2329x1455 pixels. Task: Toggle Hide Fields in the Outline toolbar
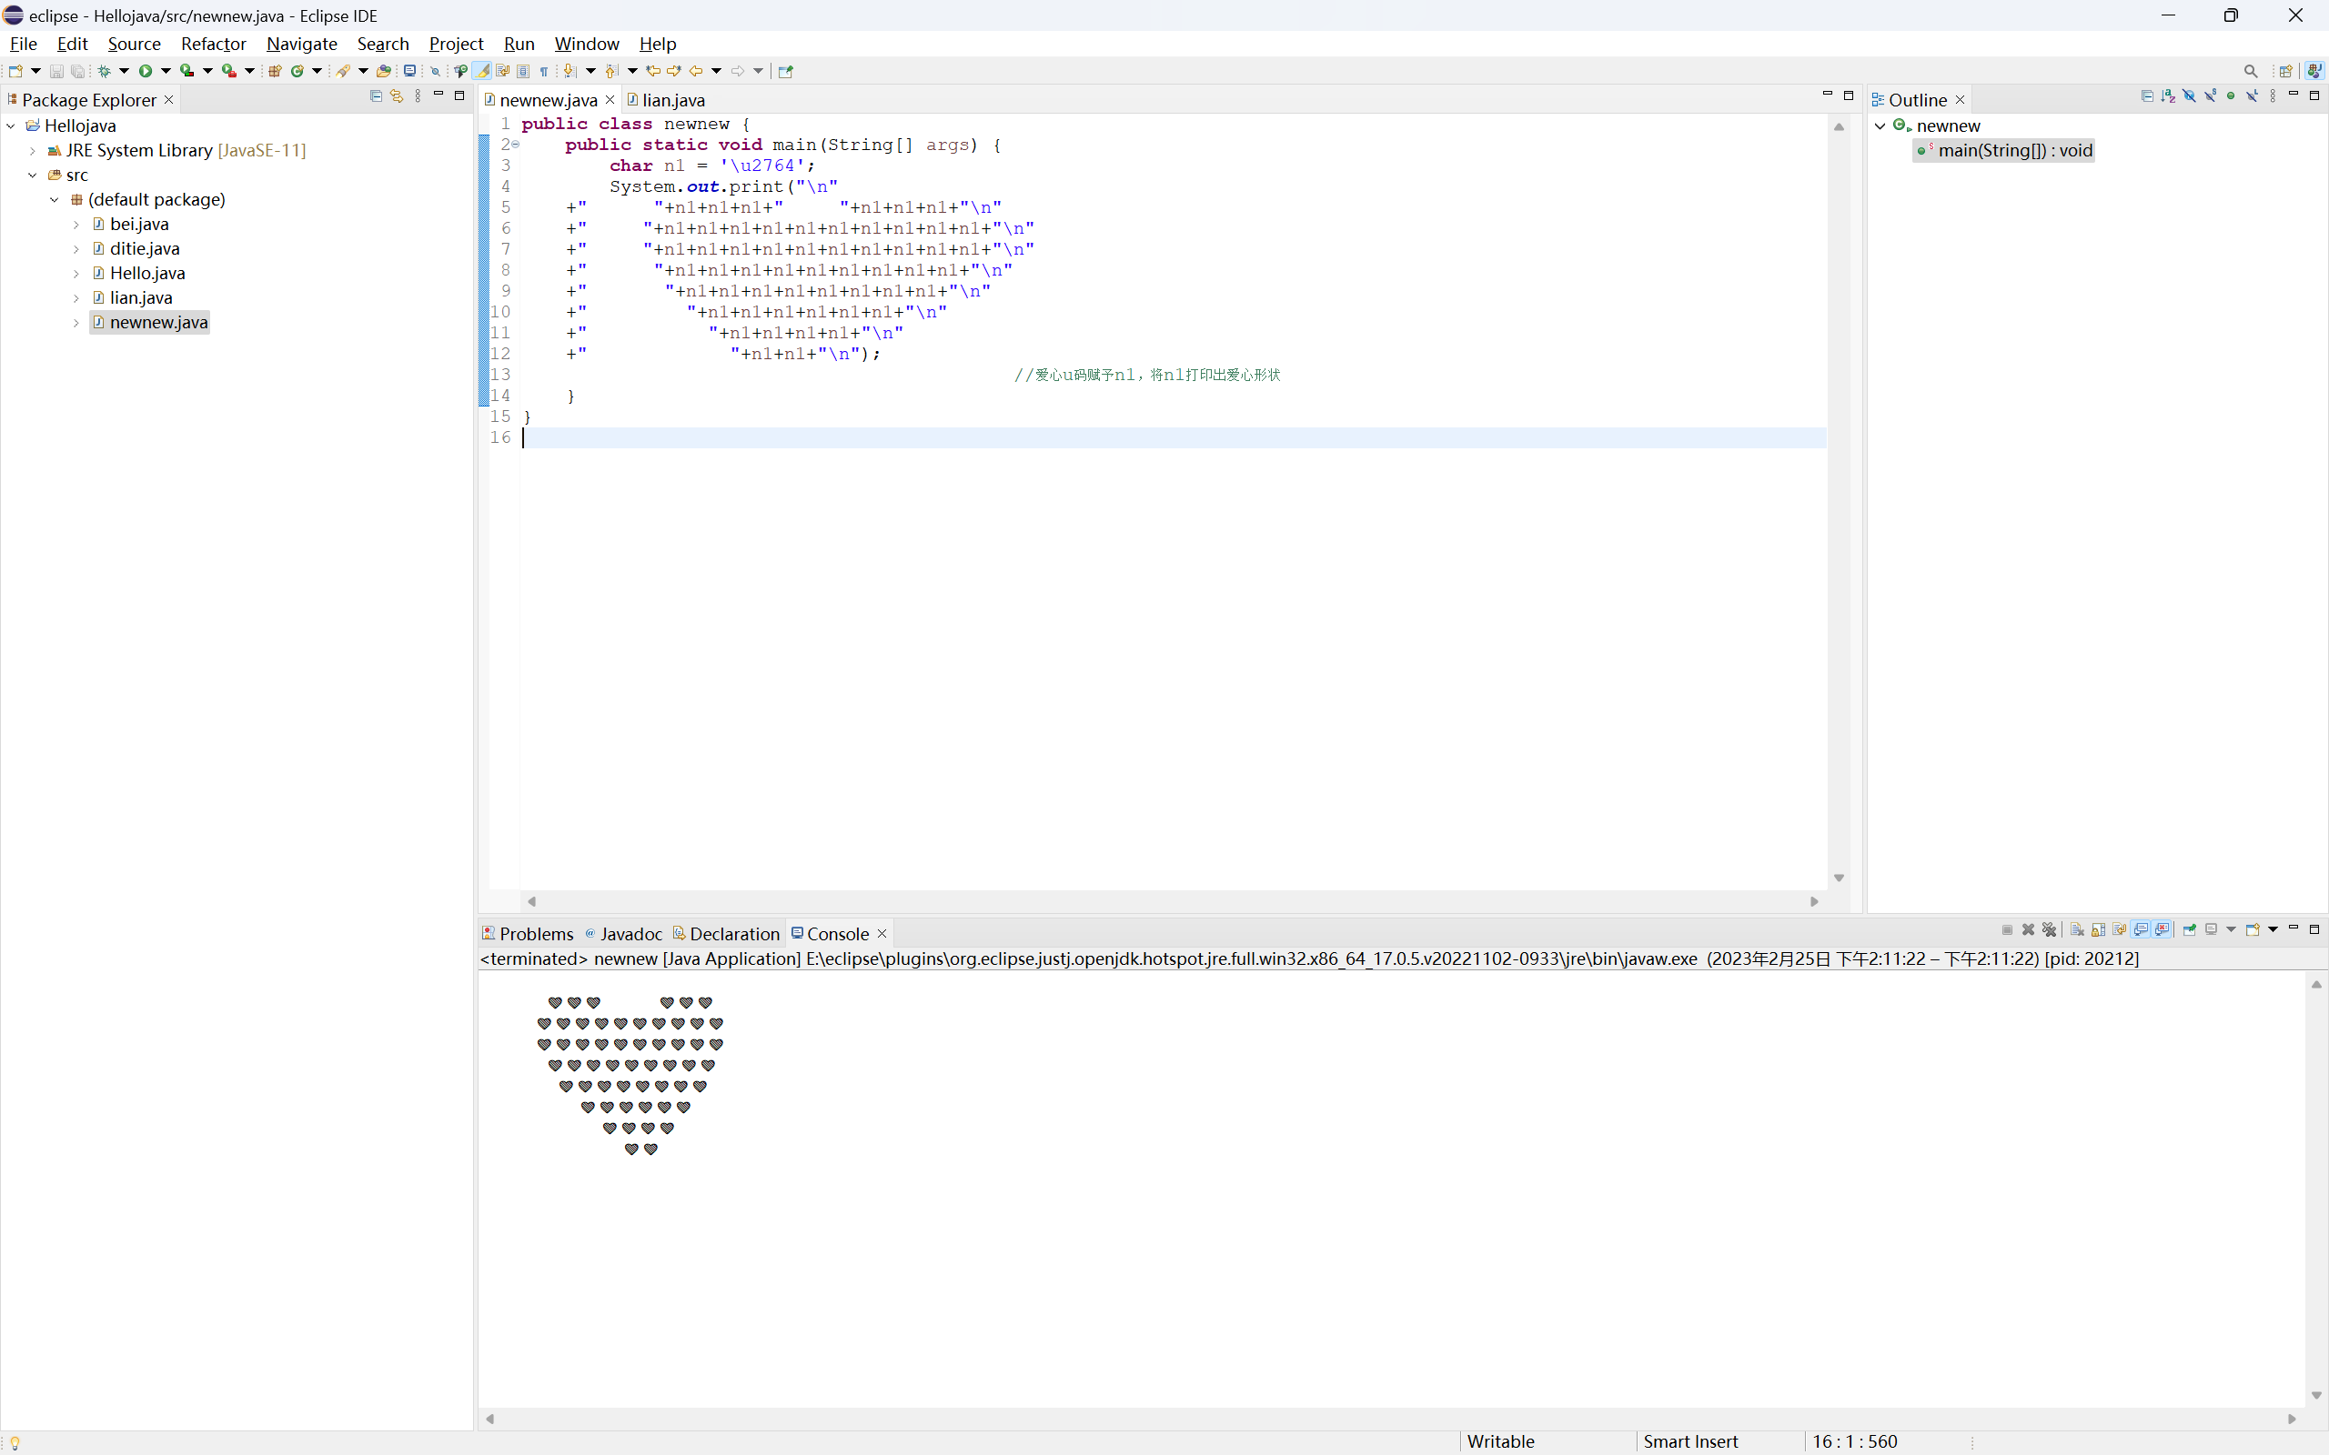[2190, 96]
